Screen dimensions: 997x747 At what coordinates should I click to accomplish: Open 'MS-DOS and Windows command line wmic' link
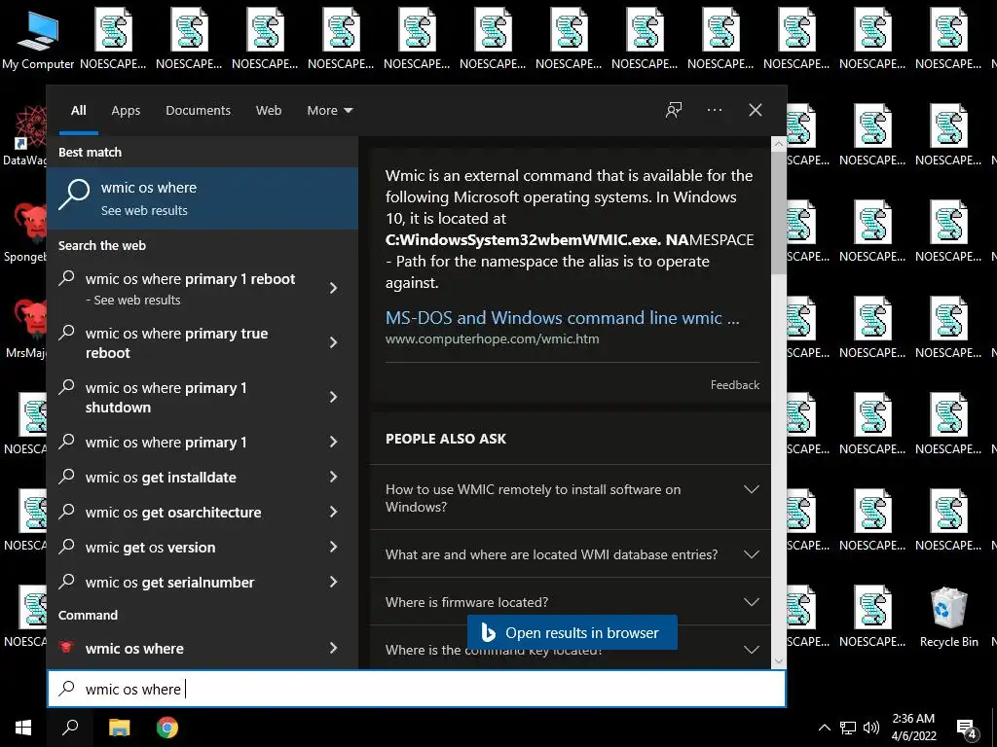(562, 318)
